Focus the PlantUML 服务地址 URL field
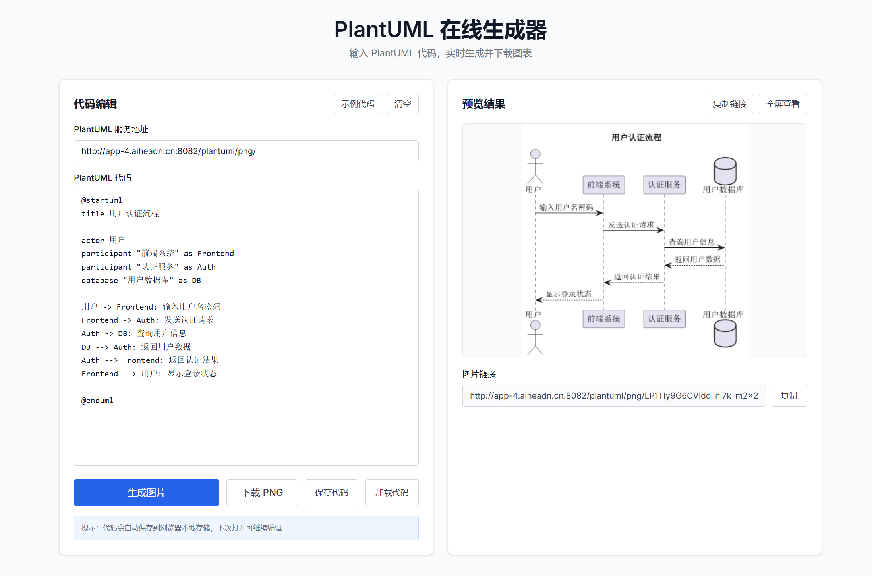This screenshot has width=872, height=576. point(246,151)
